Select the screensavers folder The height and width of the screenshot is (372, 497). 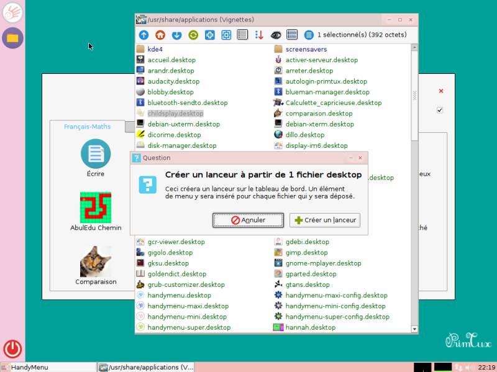point(306,49)
